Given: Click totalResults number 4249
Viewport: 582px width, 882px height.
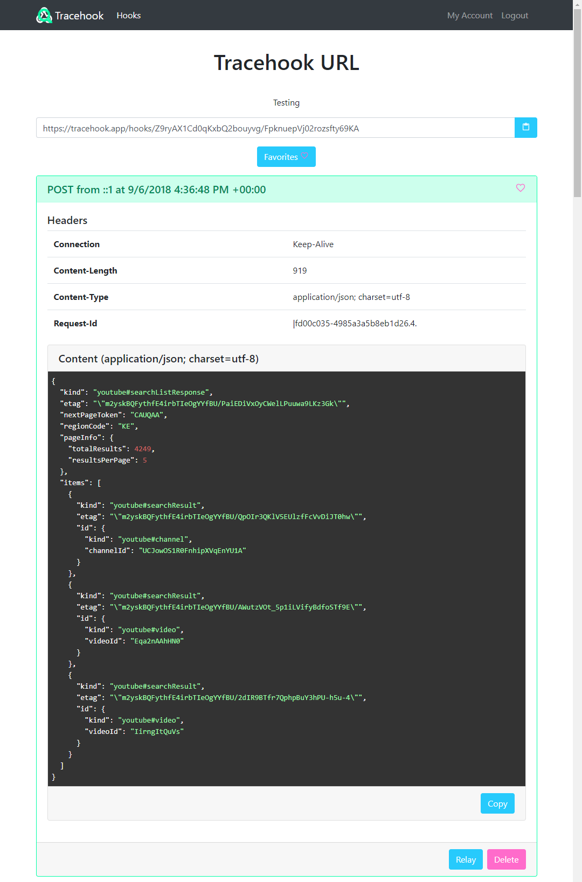Looking at the screenshot, I should [x=143, y=449].
